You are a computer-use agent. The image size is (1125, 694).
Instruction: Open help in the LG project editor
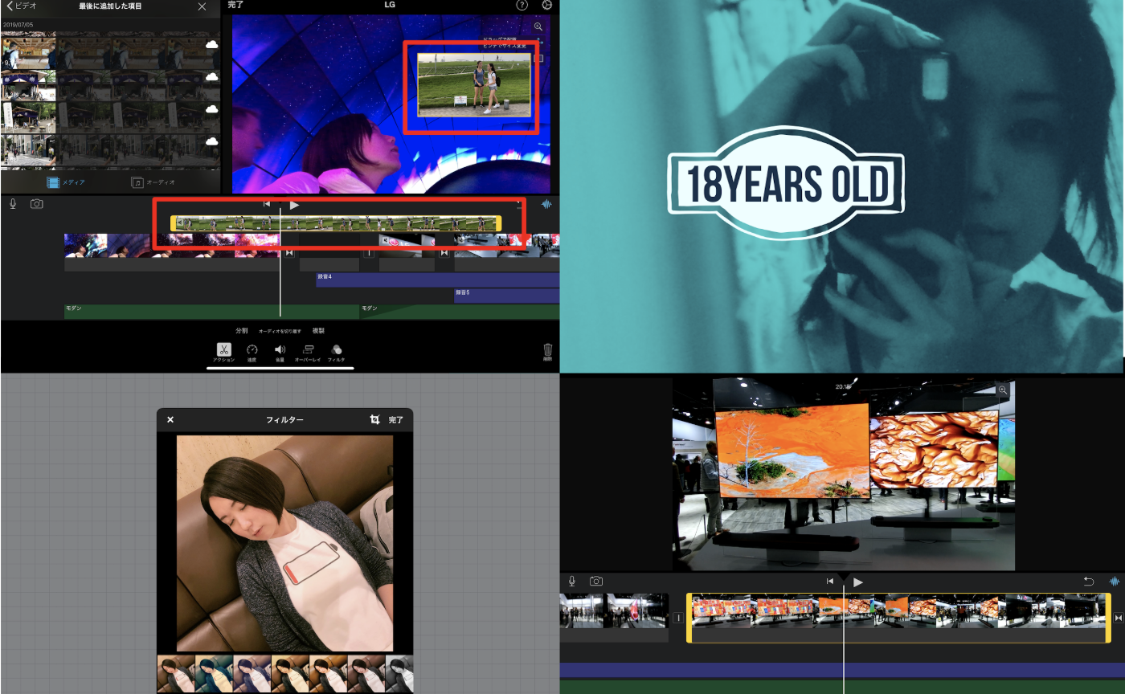click(522, 5)
